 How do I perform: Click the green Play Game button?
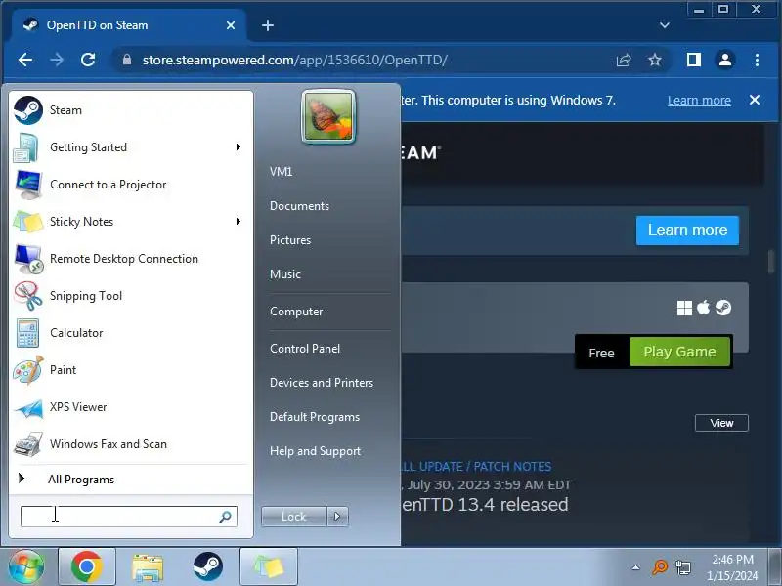(x=679, y=352)
